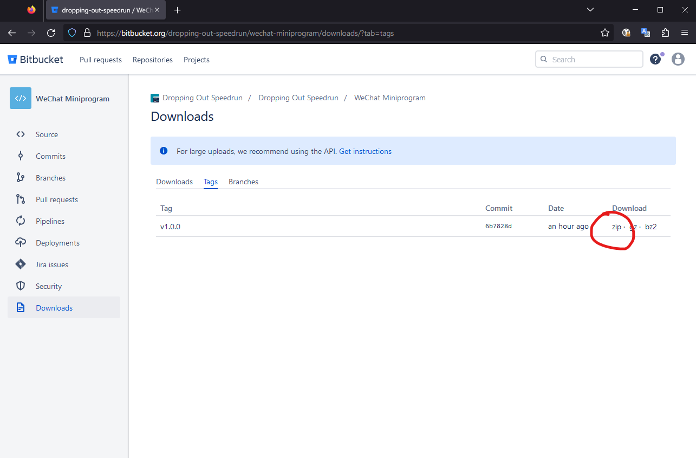Select the Tags tab

(x=211, y=182)
